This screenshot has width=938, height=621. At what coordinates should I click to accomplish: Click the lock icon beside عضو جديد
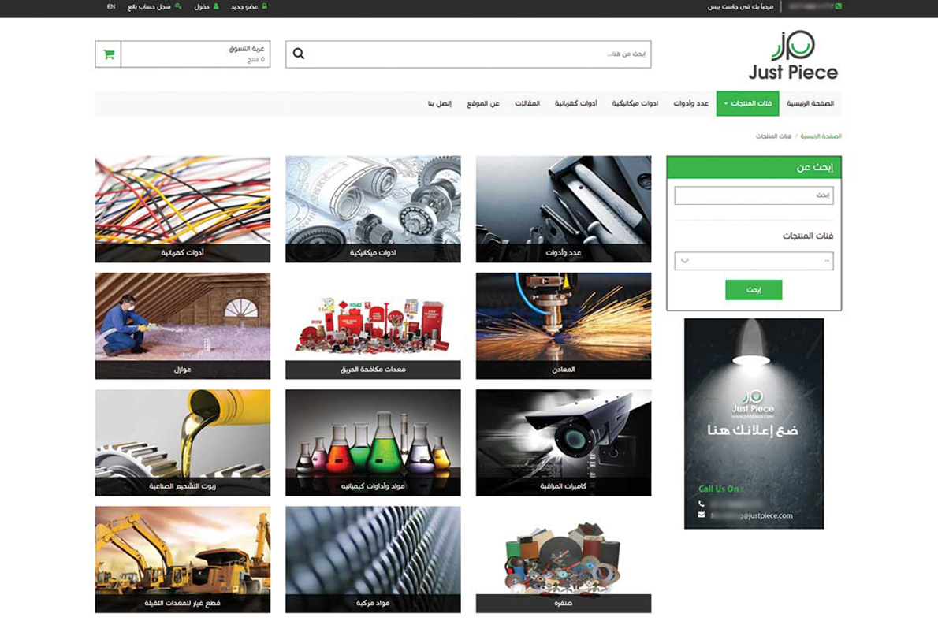pyautogui.click(x=265, y=6)
